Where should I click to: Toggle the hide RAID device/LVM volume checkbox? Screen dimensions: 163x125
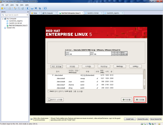click(48, 91)
